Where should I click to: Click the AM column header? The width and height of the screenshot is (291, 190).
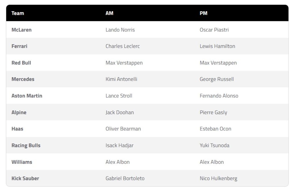109,13
